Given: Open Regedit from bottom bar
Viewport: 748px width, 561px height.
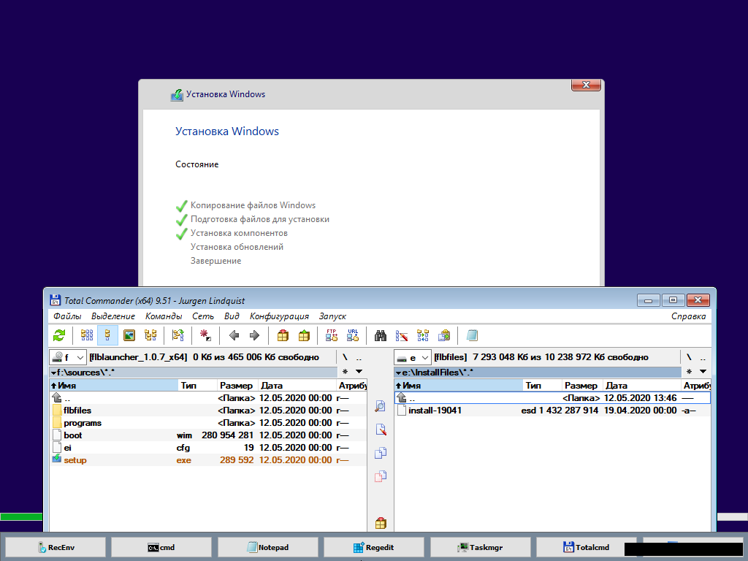Looking at the screenshot, I should [374, 548].
